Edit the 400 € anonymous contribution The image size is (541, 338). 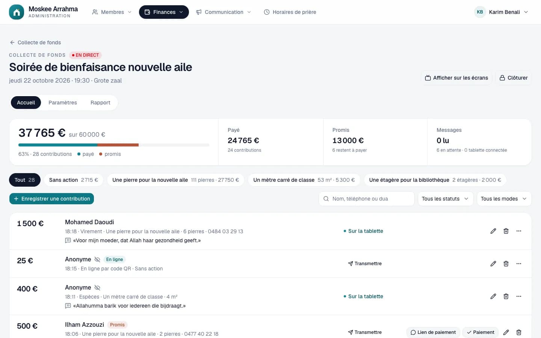tap(493, 296)
